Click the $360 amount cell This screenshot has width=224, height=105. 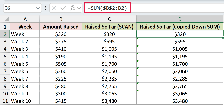tap(61, 71)
